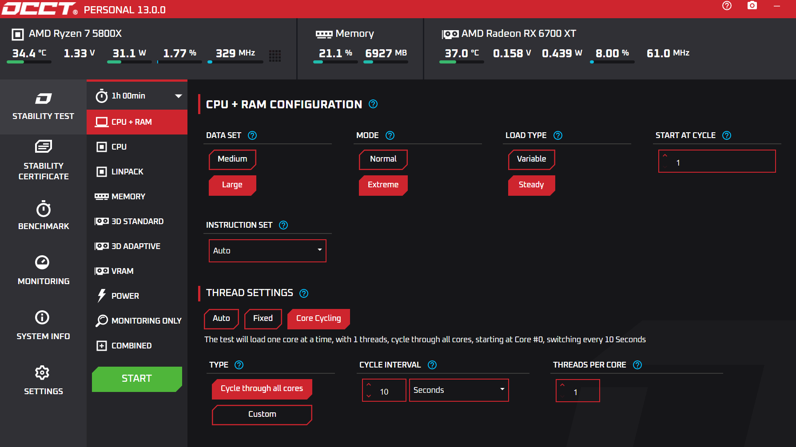The height and width of the screenshot is (447, 796).
Task: Choose Core Cycling thread settings
Action: pos(318,319)
